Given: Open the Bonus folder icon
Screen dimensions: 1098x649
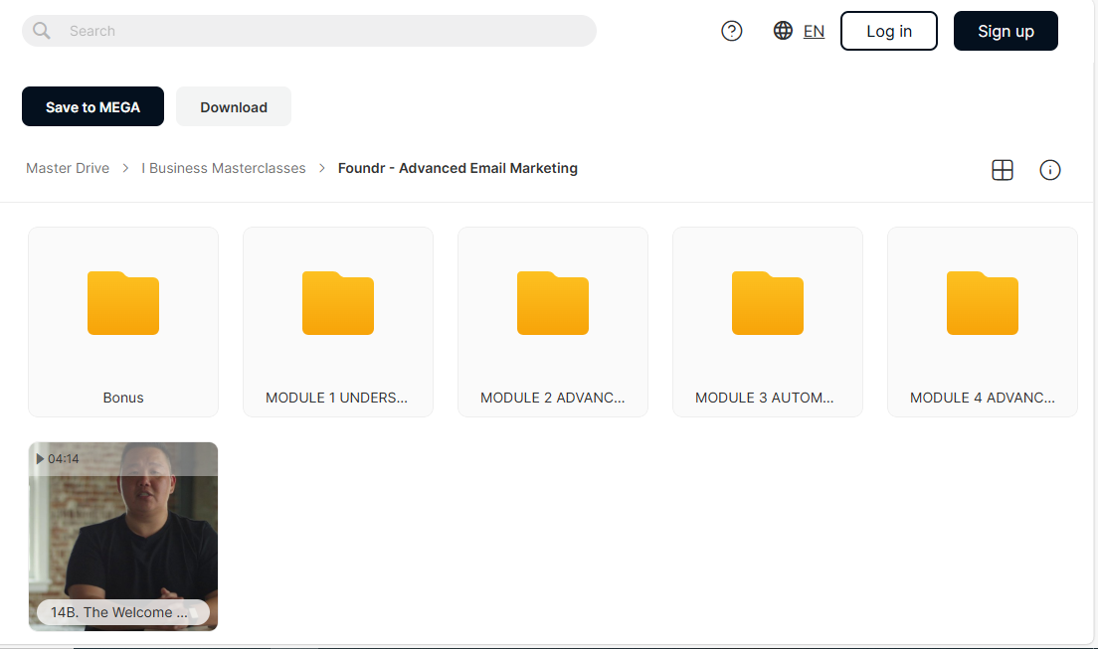Looking at the screenshot, I should 123,302.
